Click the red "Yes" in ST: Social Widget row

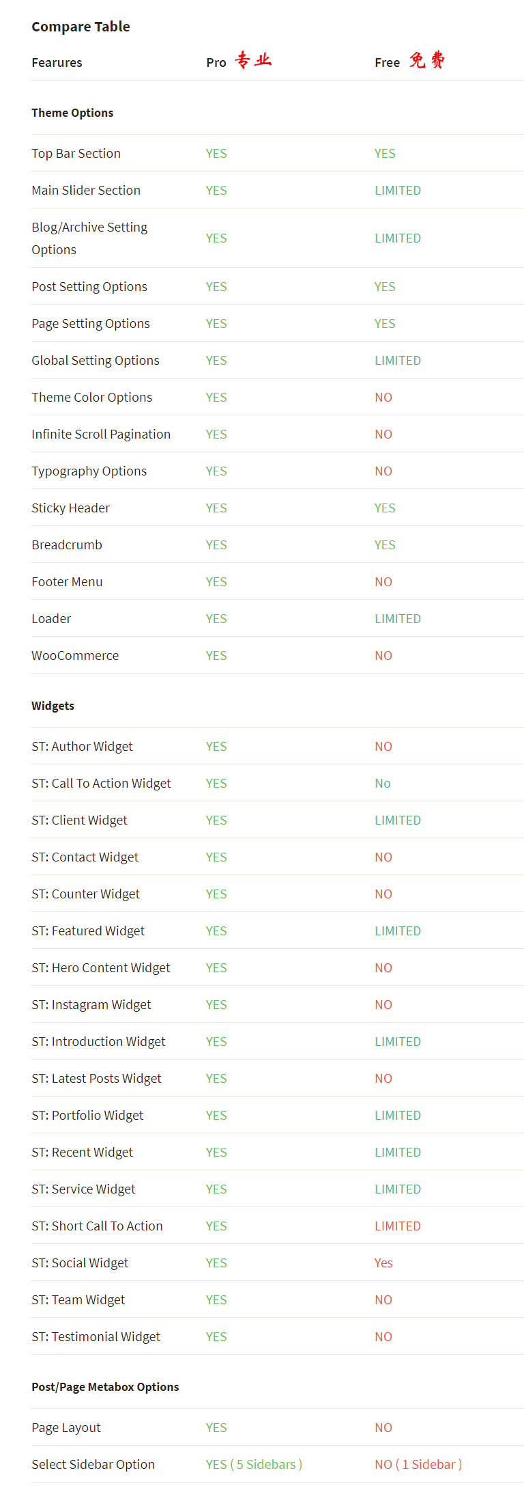click(x=383, y=1263)
